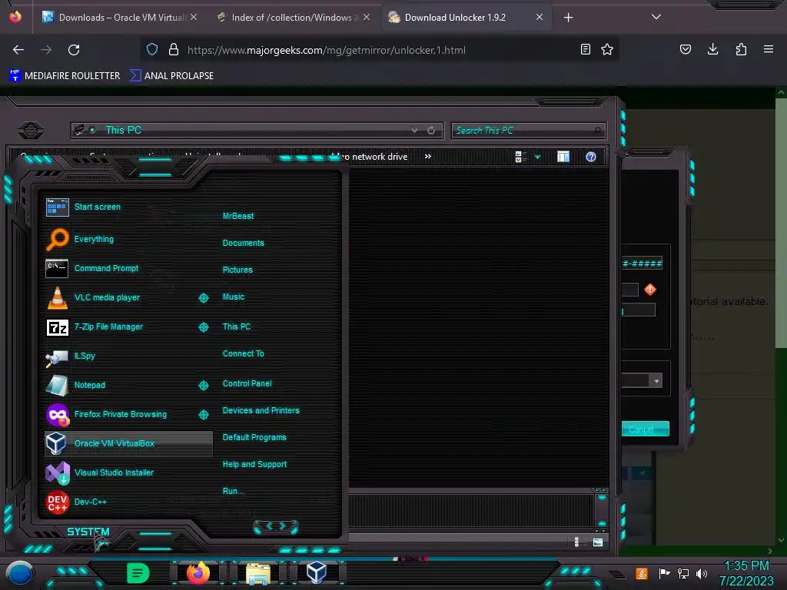Open a new Firefox tab
This screenshot has width=787, height=590.
pos(568,18)
